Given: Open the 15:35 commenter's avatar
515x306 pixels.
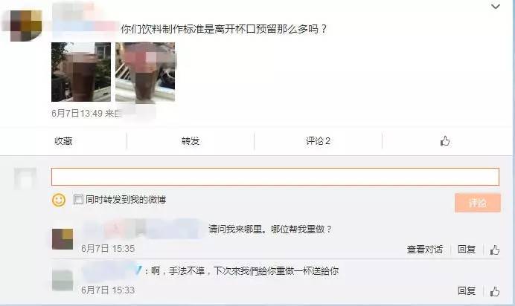Looking at the screenshot, I should 63,239.
